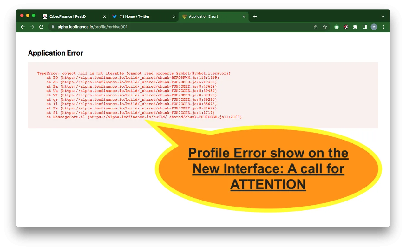Viewport: 406px width, 250px height.
Task: Click the Twitter bird tab favicon
Action: click(115, 16)
